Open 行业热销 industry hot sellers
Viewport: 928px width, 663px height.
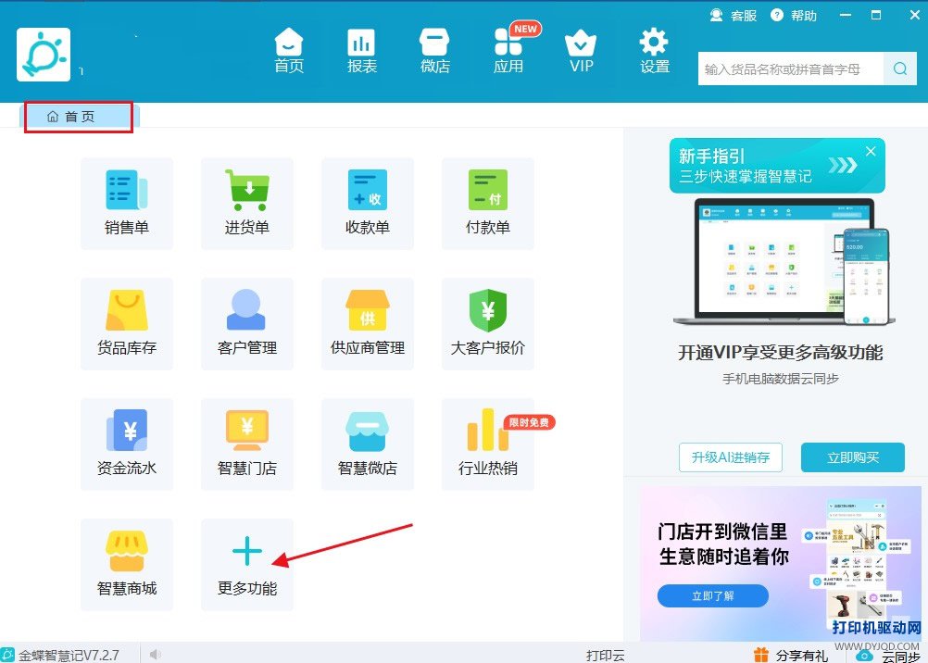pyautogui.click(x=488, y=444)
